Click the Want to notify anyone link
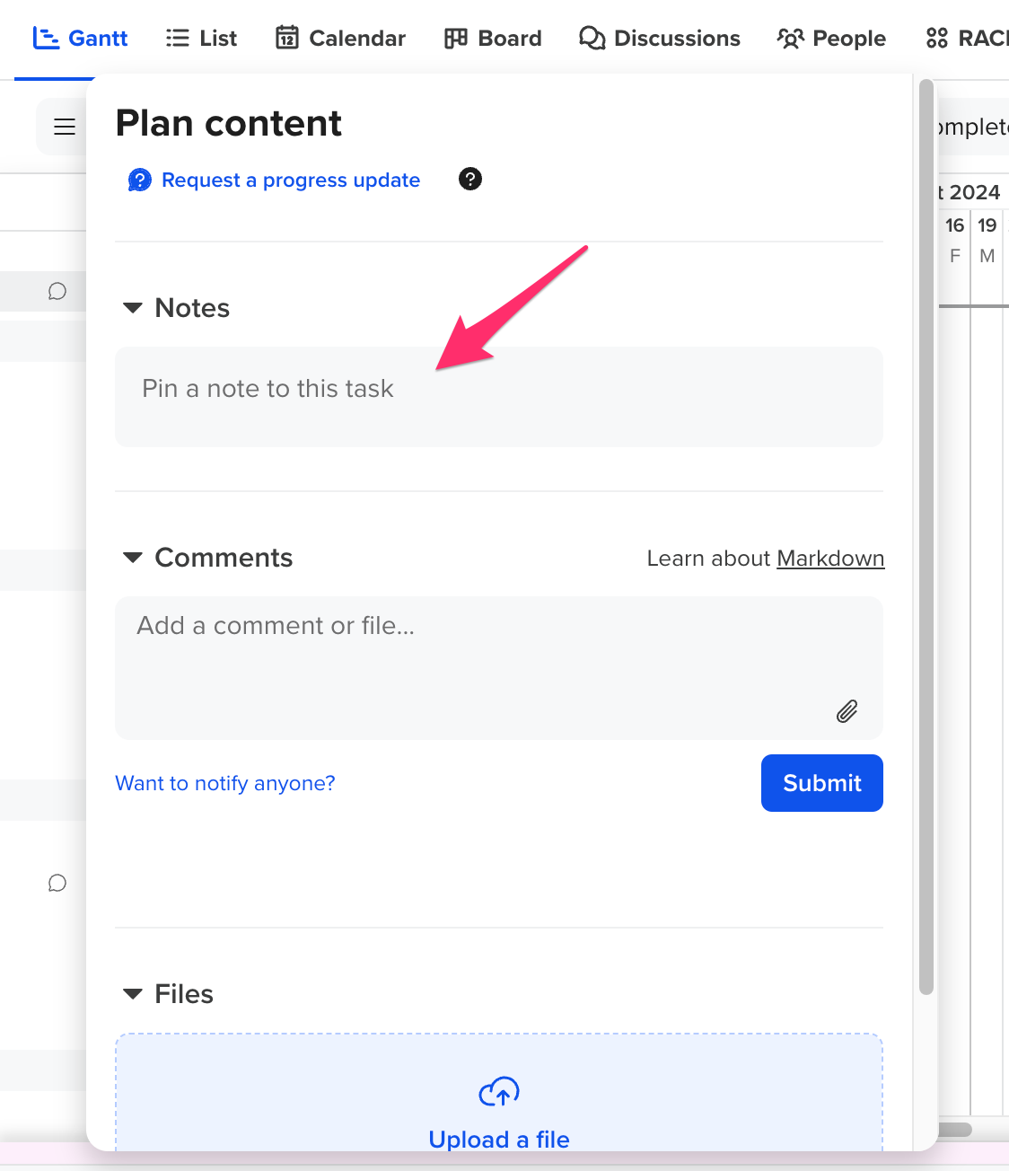 [224, 783]
